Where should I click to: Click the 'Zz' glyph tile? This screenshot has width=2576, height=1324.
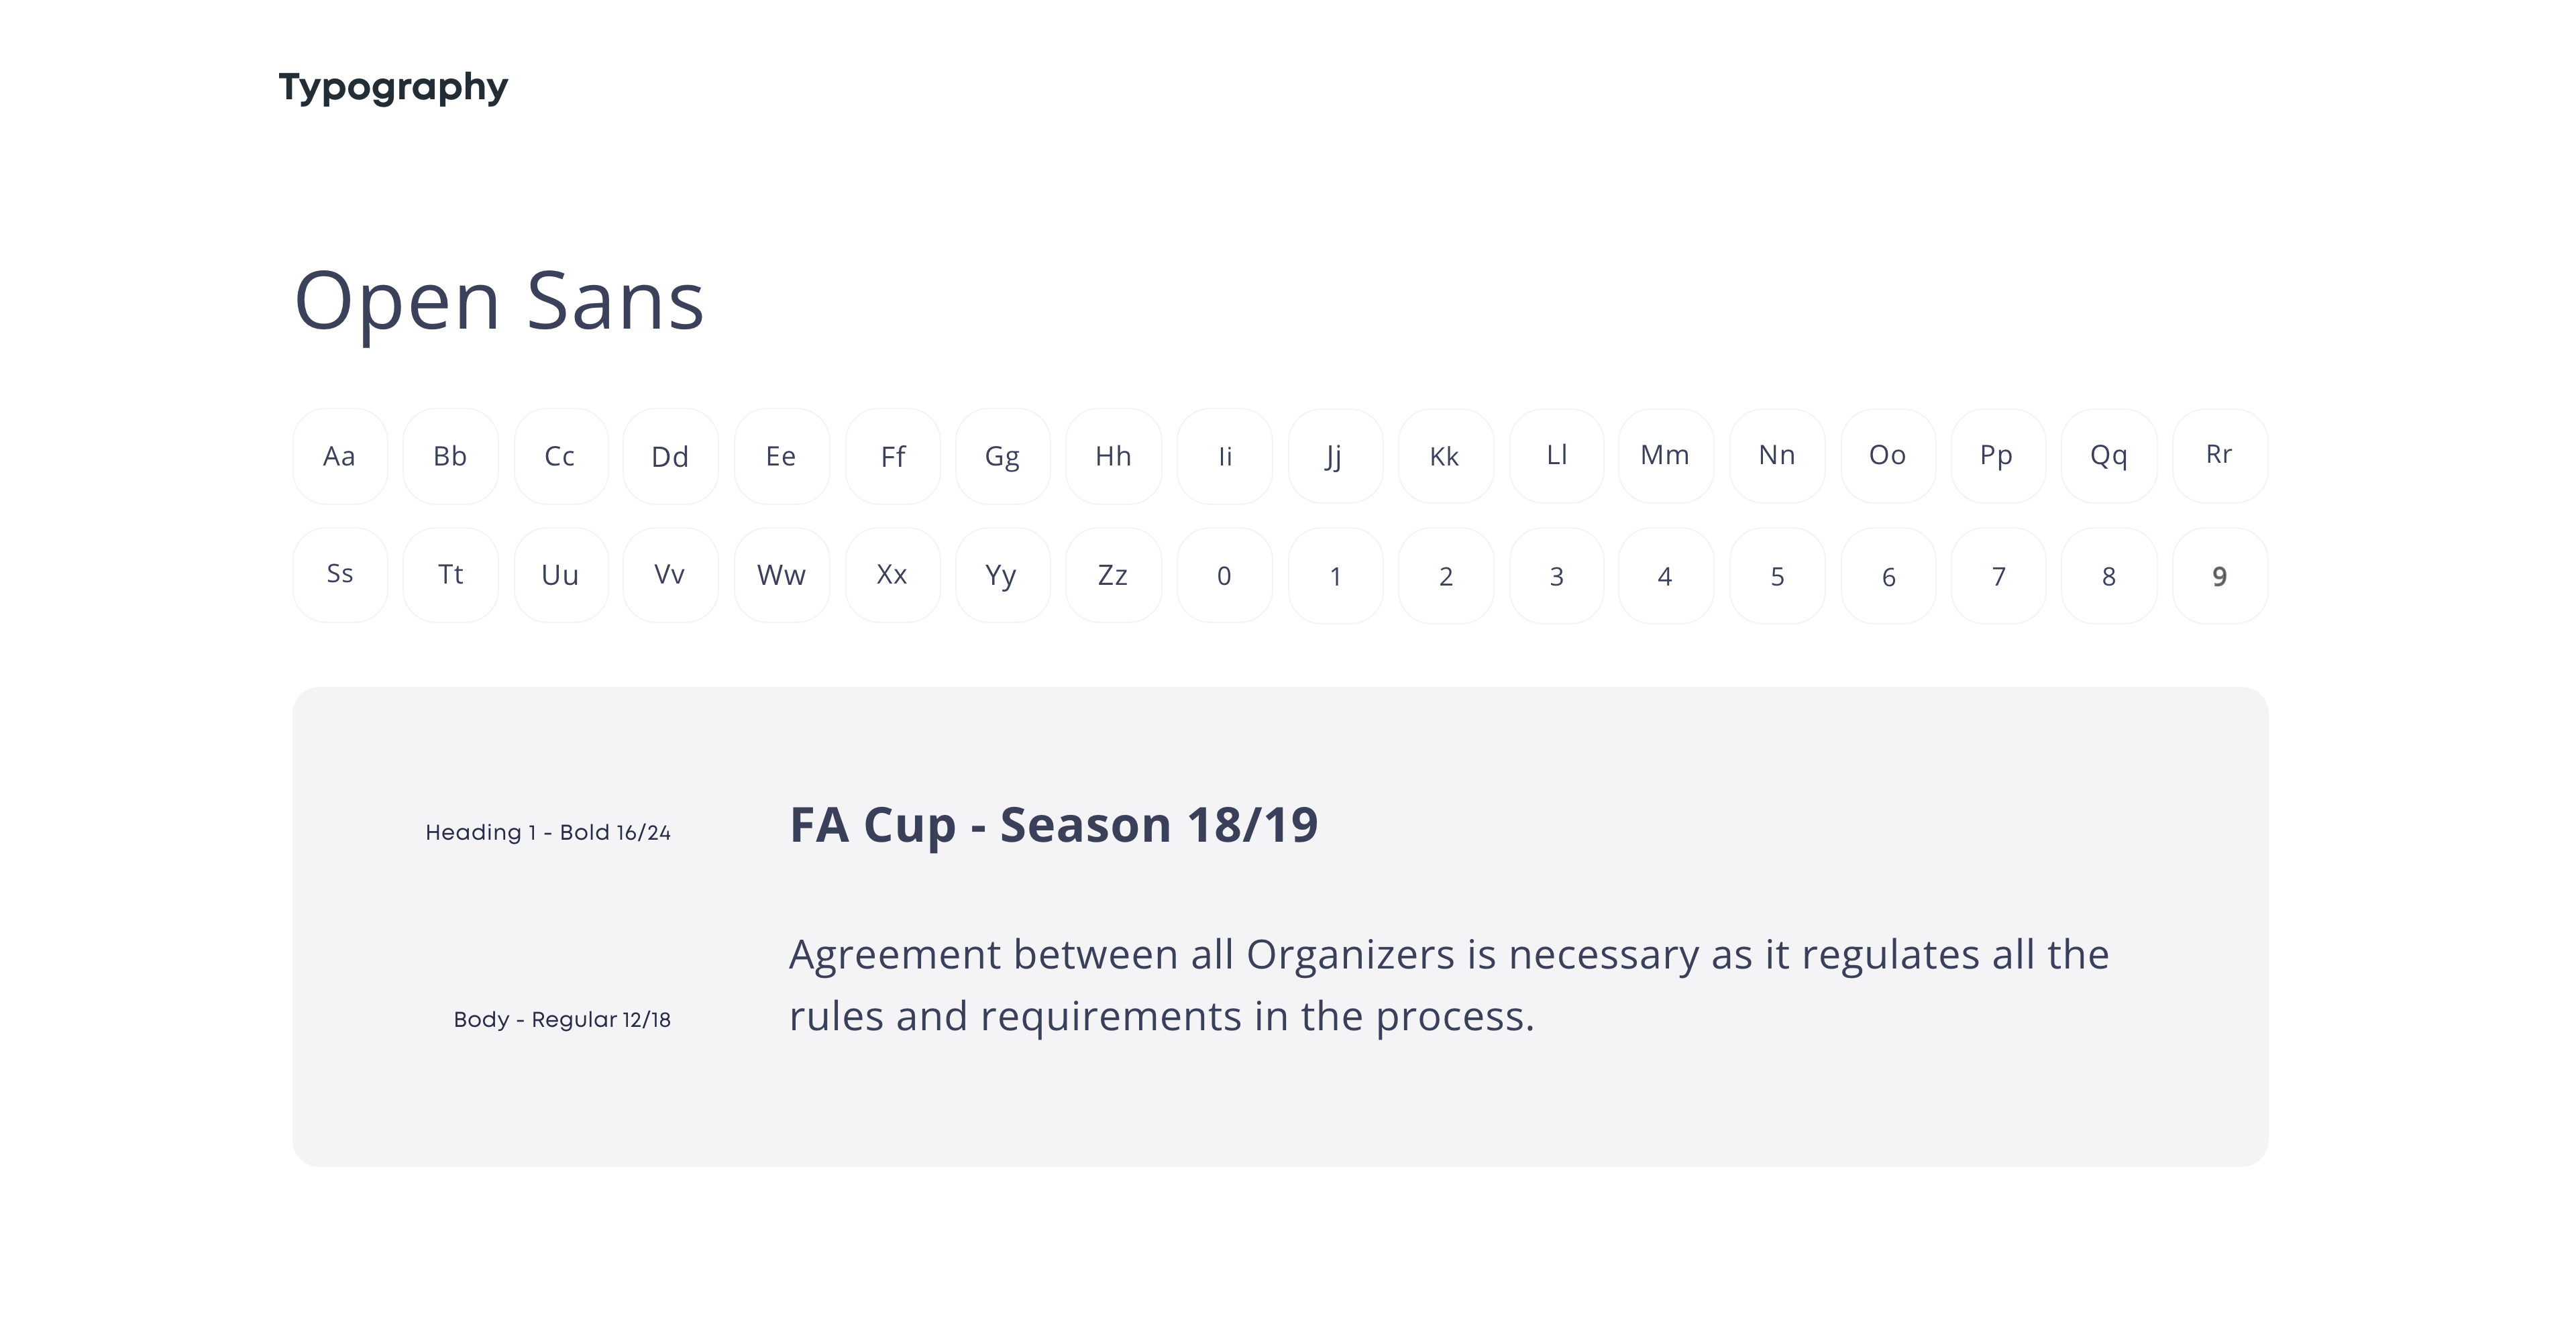pos(1113,575)
